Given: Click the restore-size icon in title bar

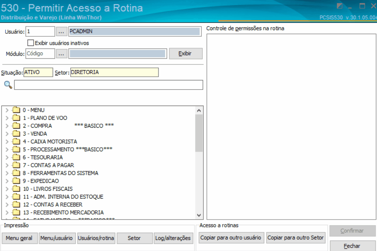Looking at the screenshot, I should (339, 6).
